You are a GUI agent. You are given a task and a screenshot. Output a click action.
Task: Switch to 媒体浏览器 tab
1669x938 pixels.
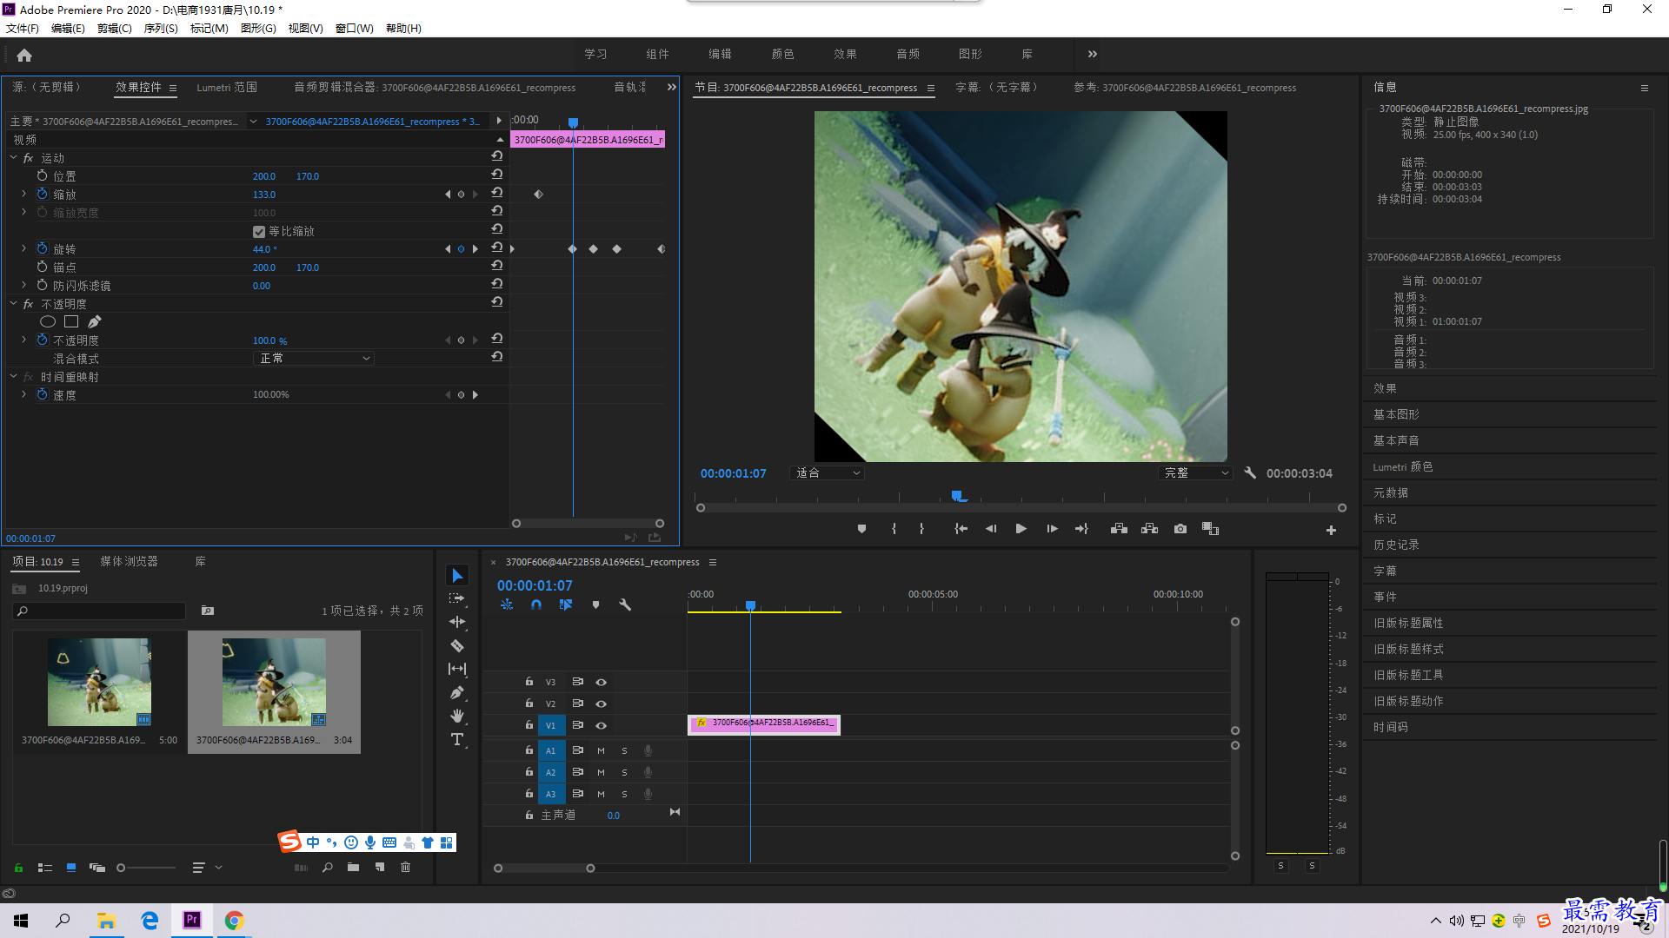point(130,562)
